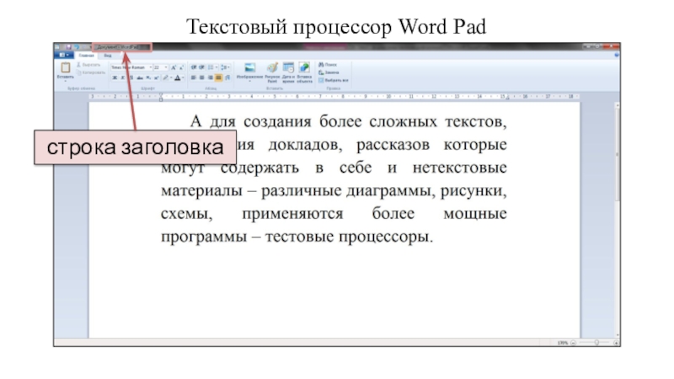Close the WordPad window with the red X
Screen dimensions: 674x379
tap(612, 46)
